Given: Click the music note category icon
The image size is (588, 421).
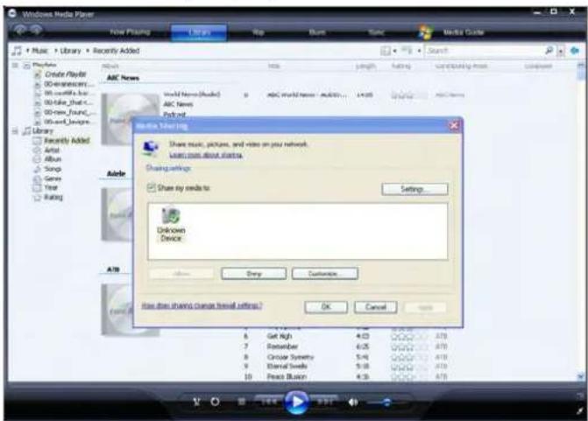Looking at the screenshot, I should (17, 51).
